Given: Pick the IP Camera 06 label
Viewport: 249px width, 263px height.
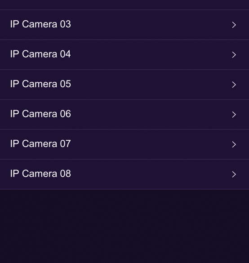Looking at the screenshot, I should pyautogui.click(x=40, y=114).
